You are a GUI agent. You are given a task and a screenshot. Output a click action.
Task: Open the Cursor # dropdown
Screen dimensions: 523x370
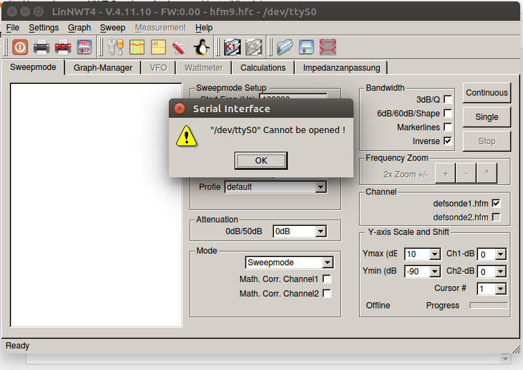[x=500, y=289]
